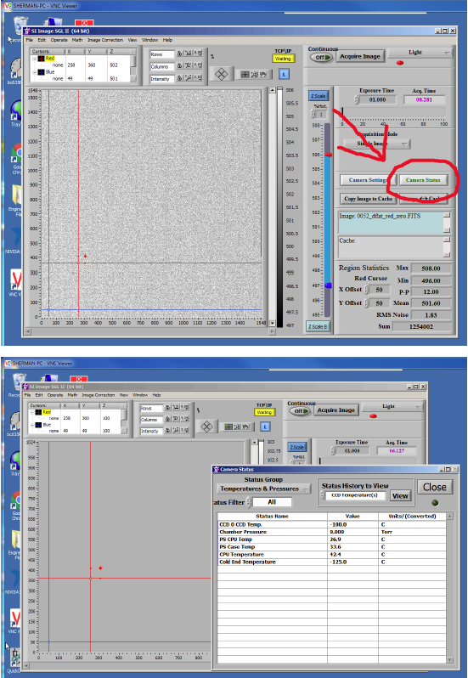Open the Operate menu in upper window
468x678 pixels.
pyautogui.click(x=59, y=40)
